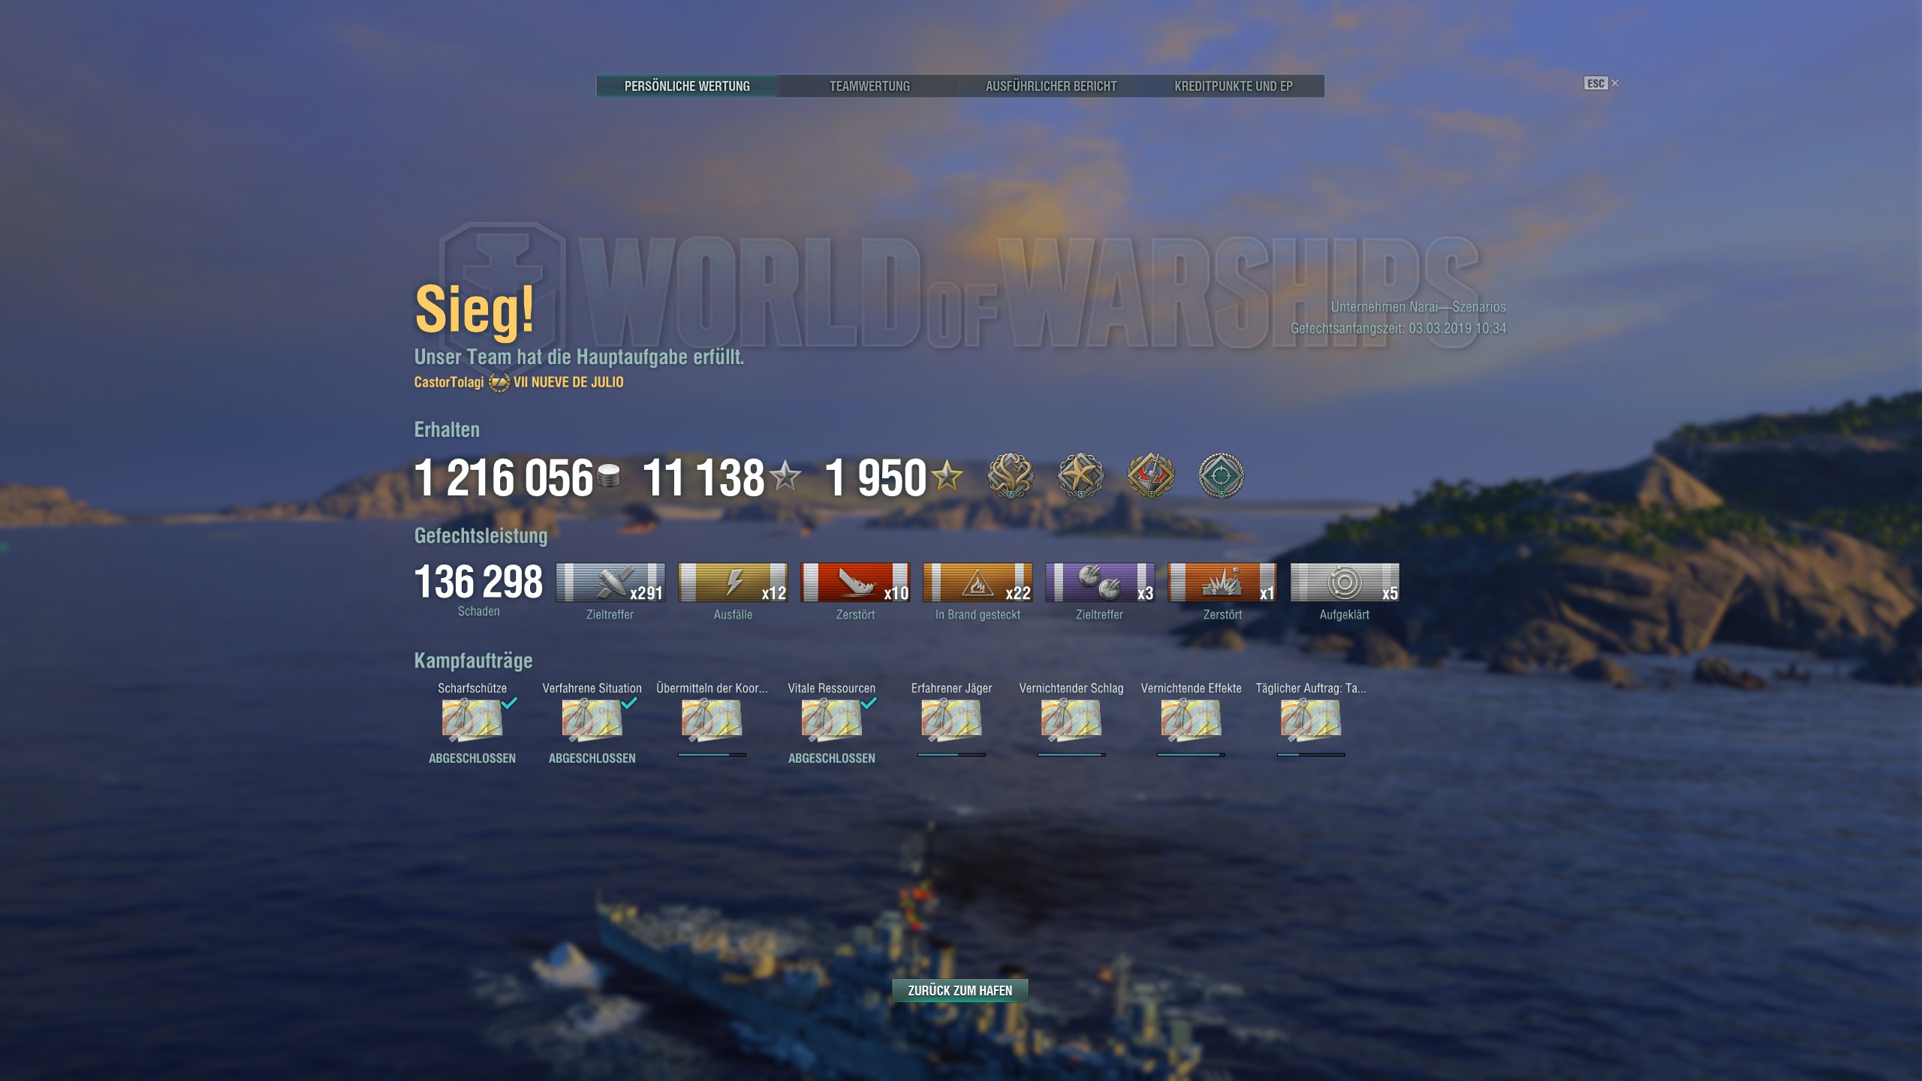Open the Kreditpunkte und EP tab

(1234, 86)
